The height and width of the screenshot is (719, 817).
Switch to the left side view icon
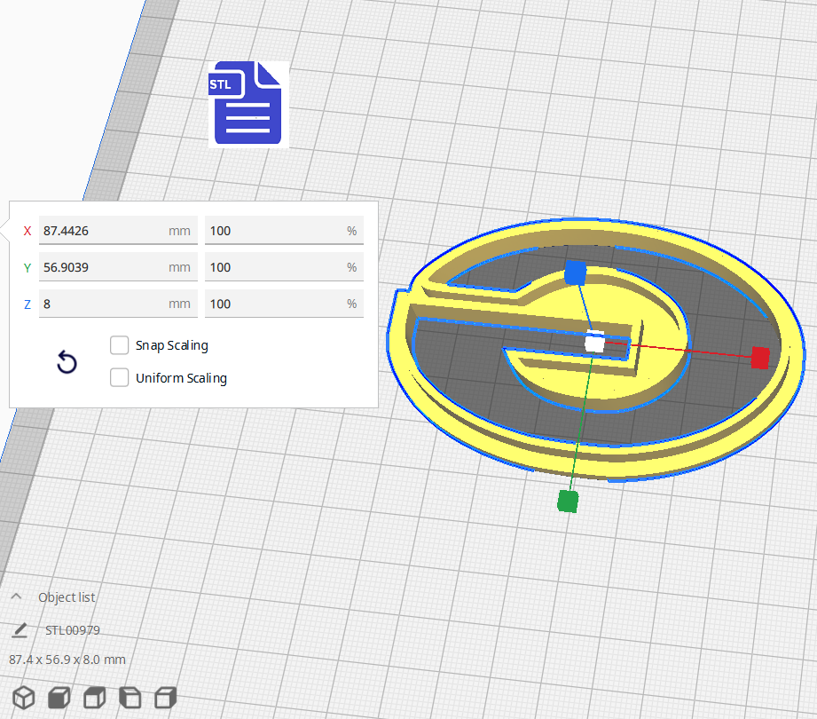coord(130,698)
